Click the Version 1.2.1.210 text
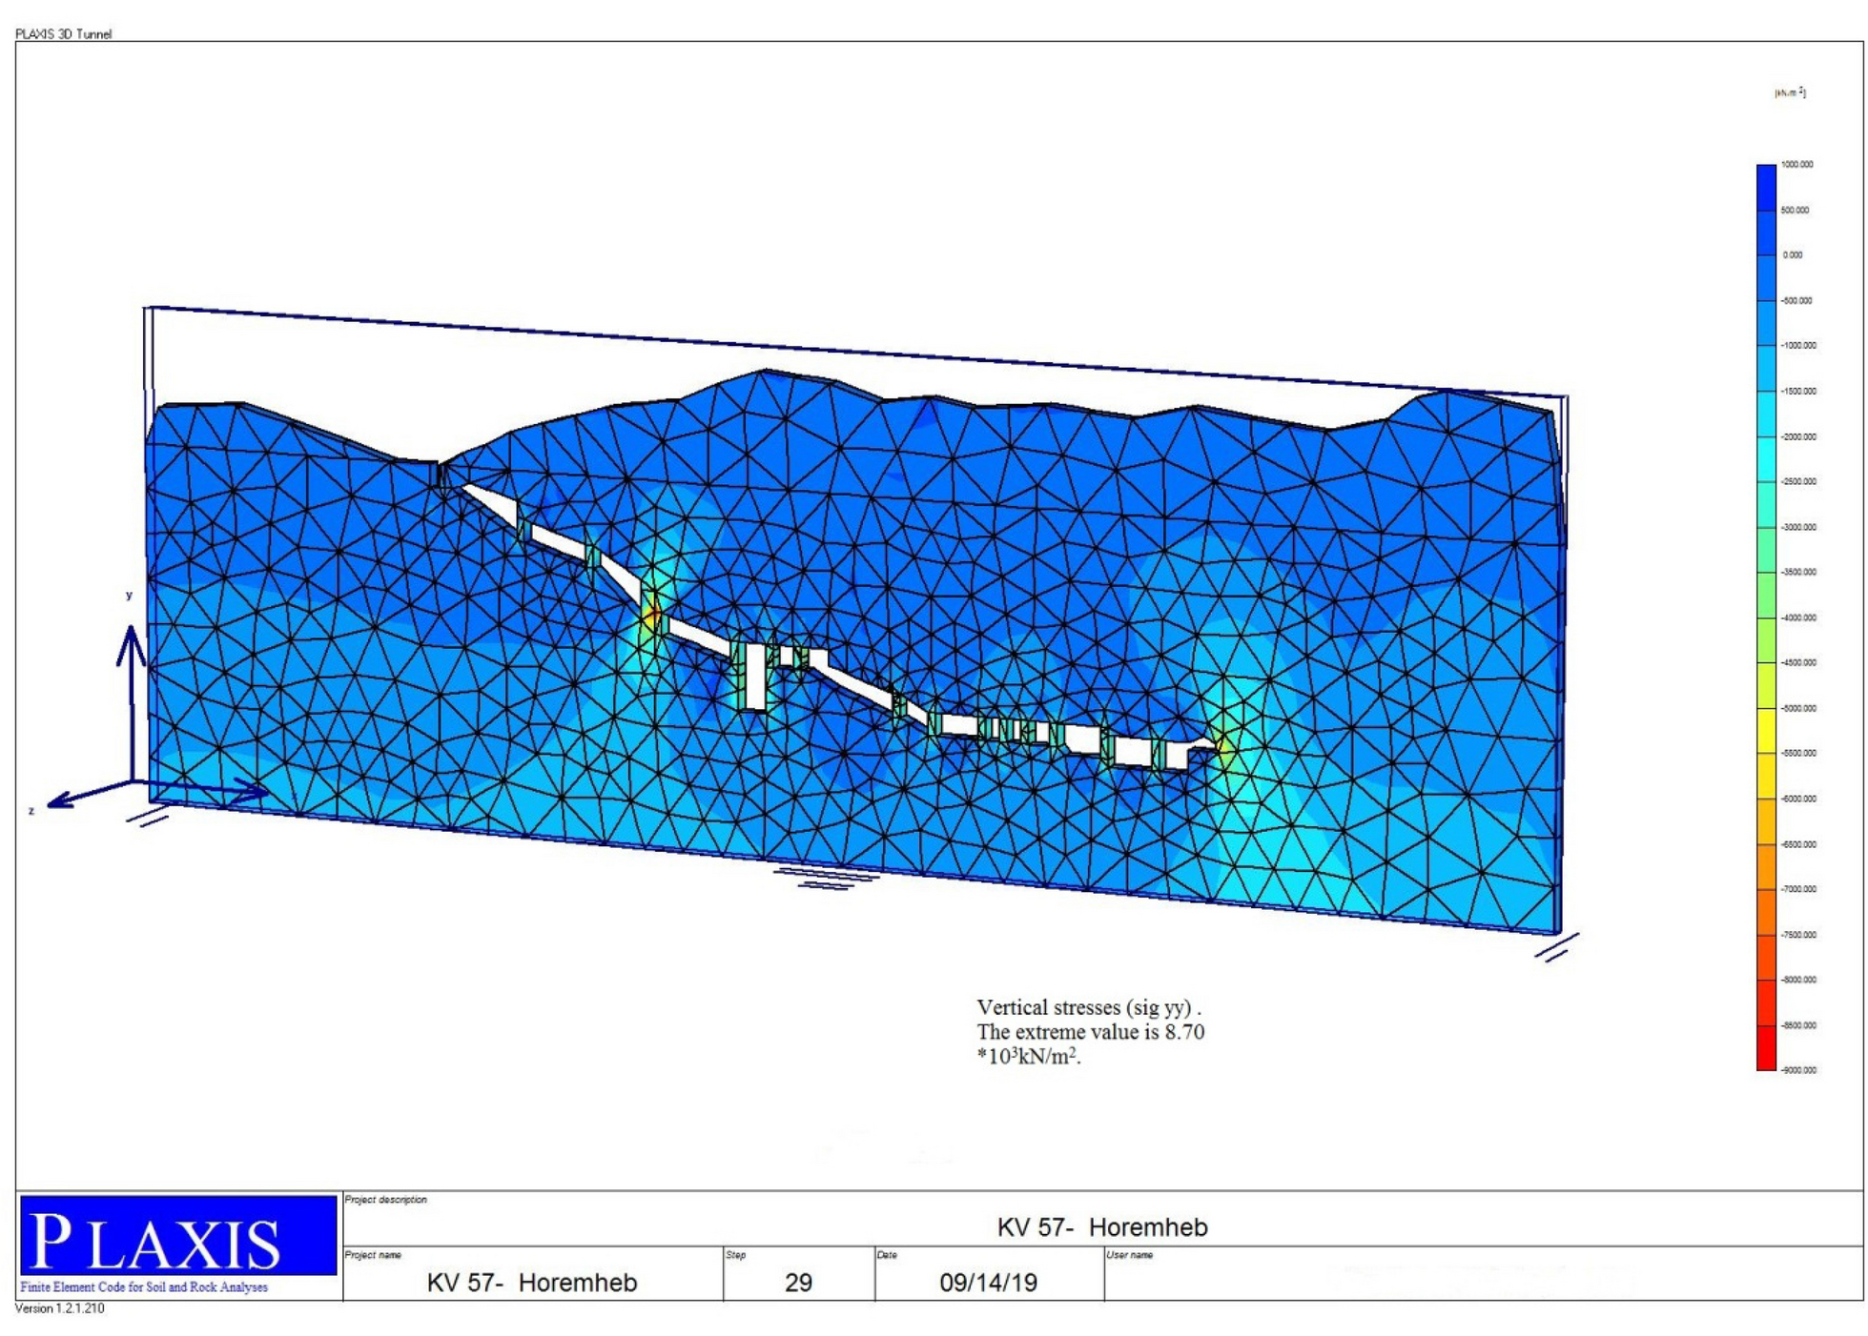This screenshot has width=1868, height=1336. click(x=59, y=1308)
